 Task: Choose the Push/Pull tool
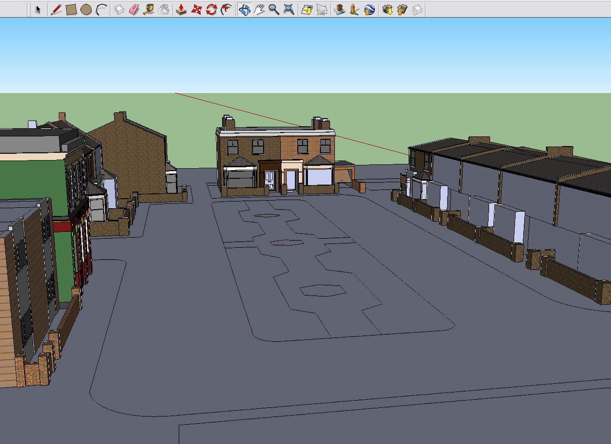(181, 9)
